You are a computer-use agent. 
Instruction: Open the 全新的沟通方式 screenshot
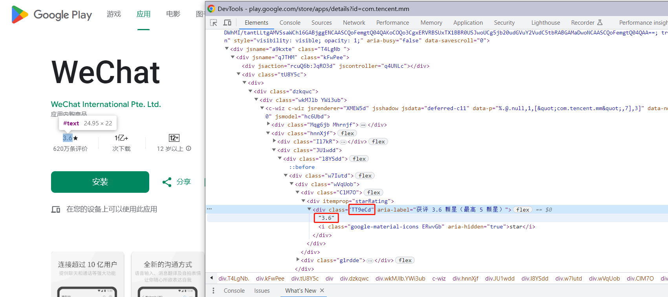tap(168, 274)
